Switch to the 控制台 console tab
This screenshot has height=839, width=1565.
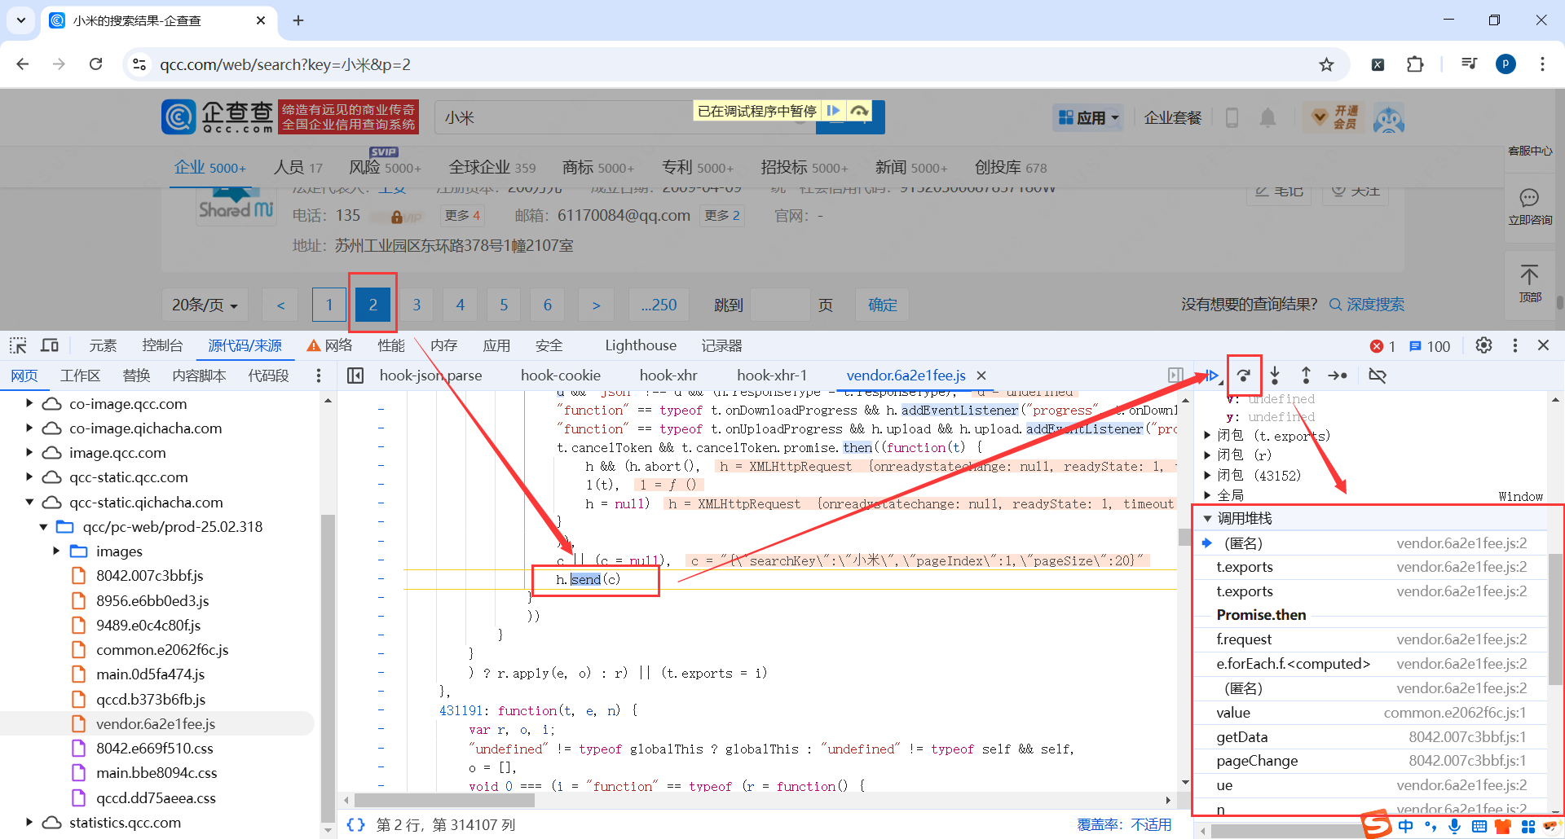click(x=162, y=345)
